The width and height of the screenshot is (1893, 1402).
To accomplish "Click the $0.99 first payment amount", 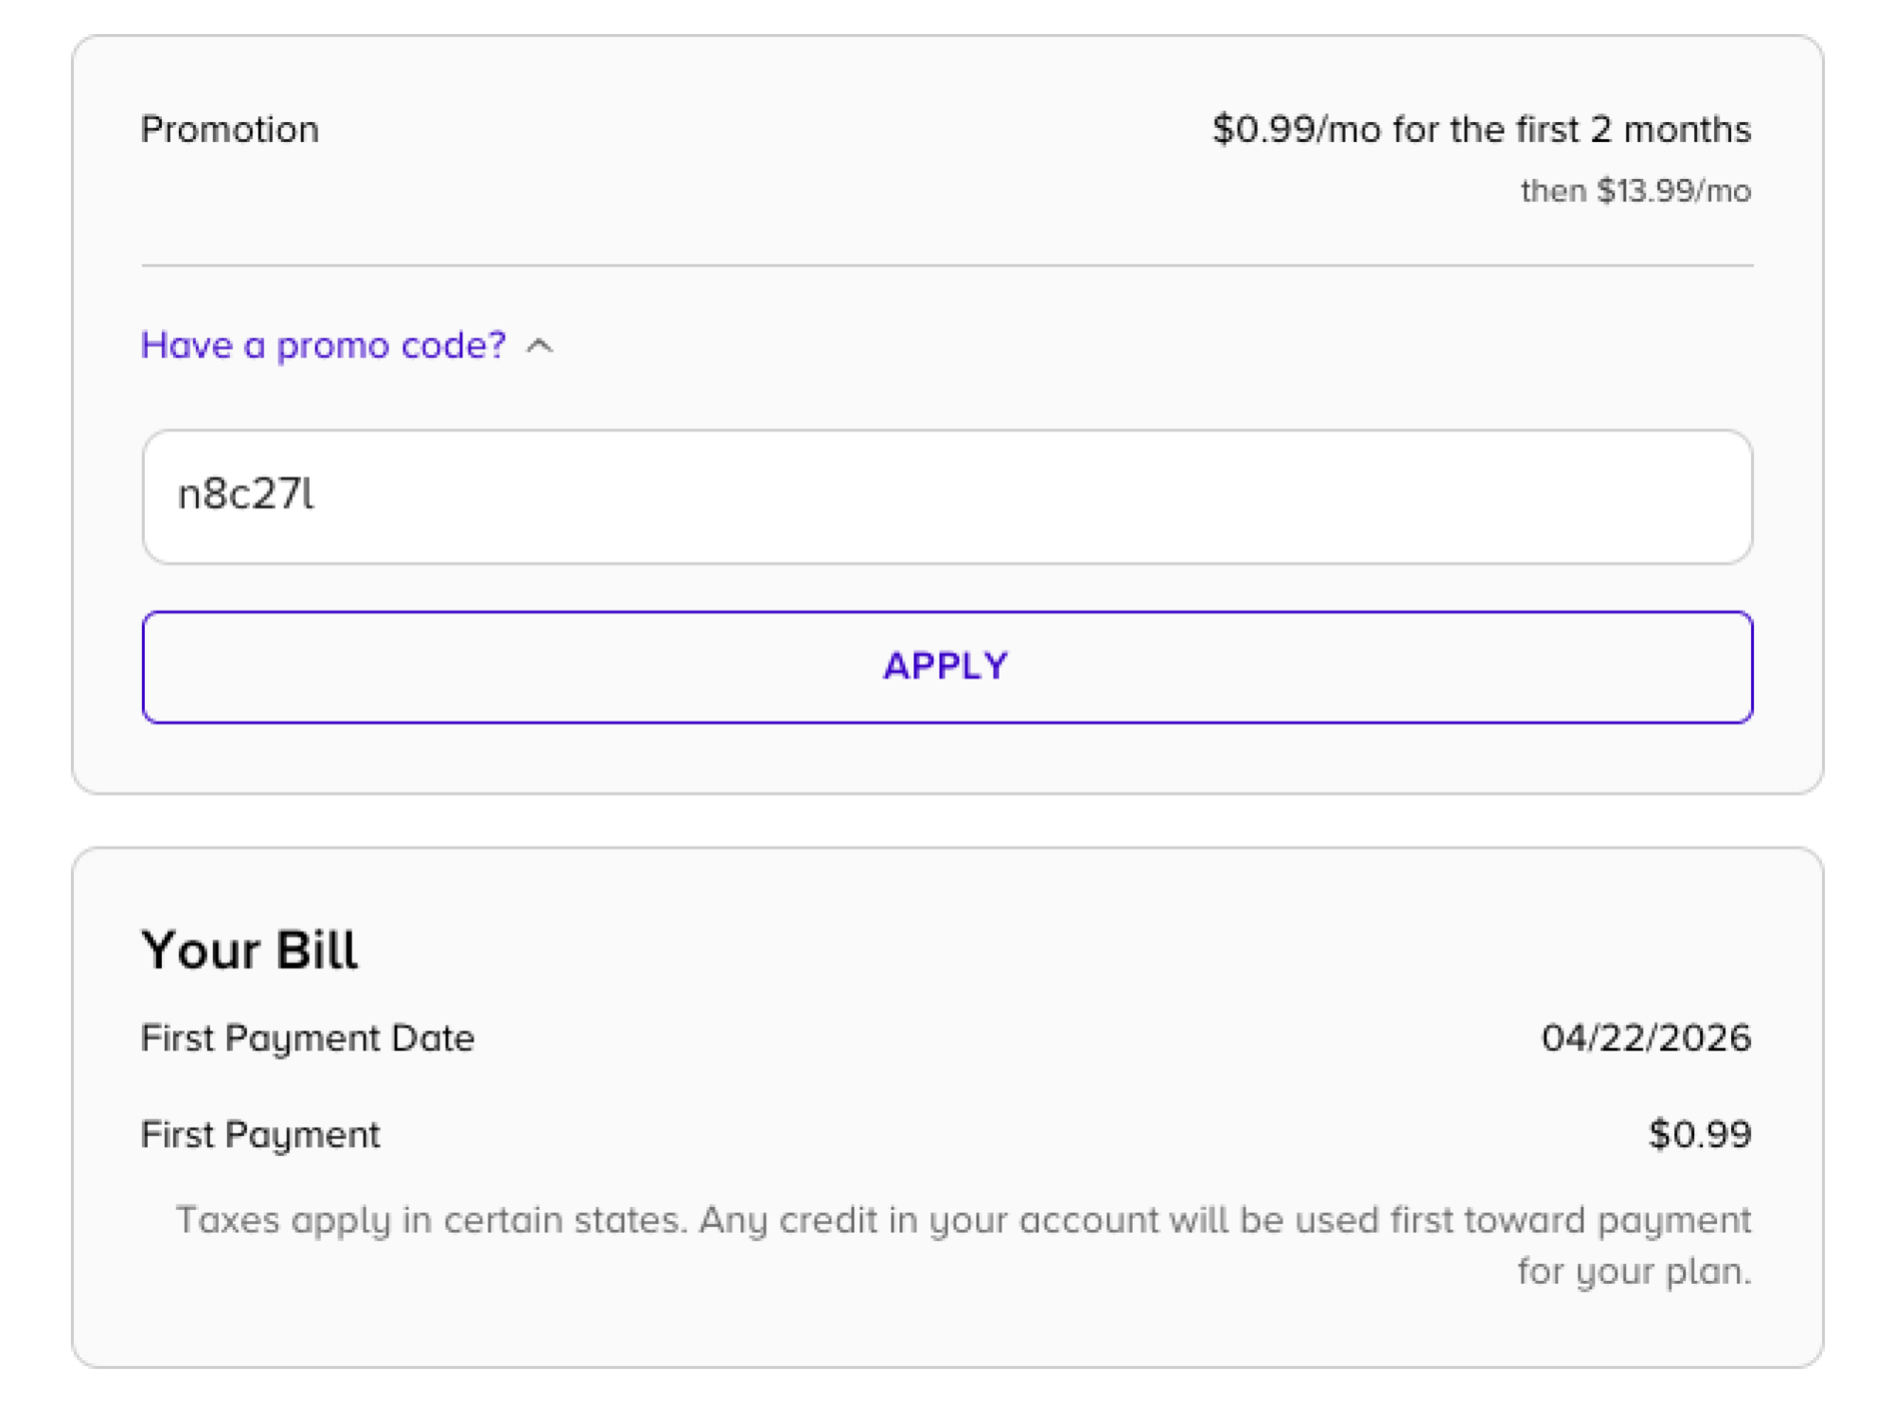I will [1699, 1134].
